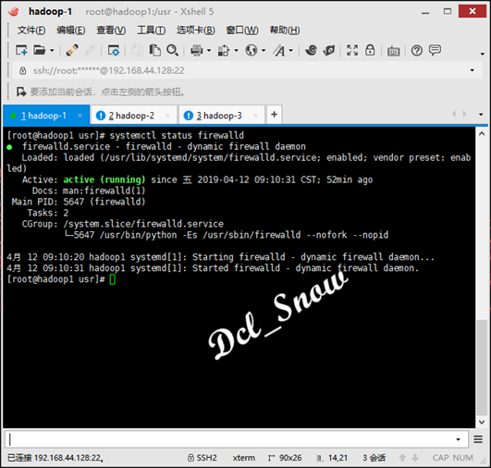
Task: Expand the address bar dropdown arrow
Action: 473,70
